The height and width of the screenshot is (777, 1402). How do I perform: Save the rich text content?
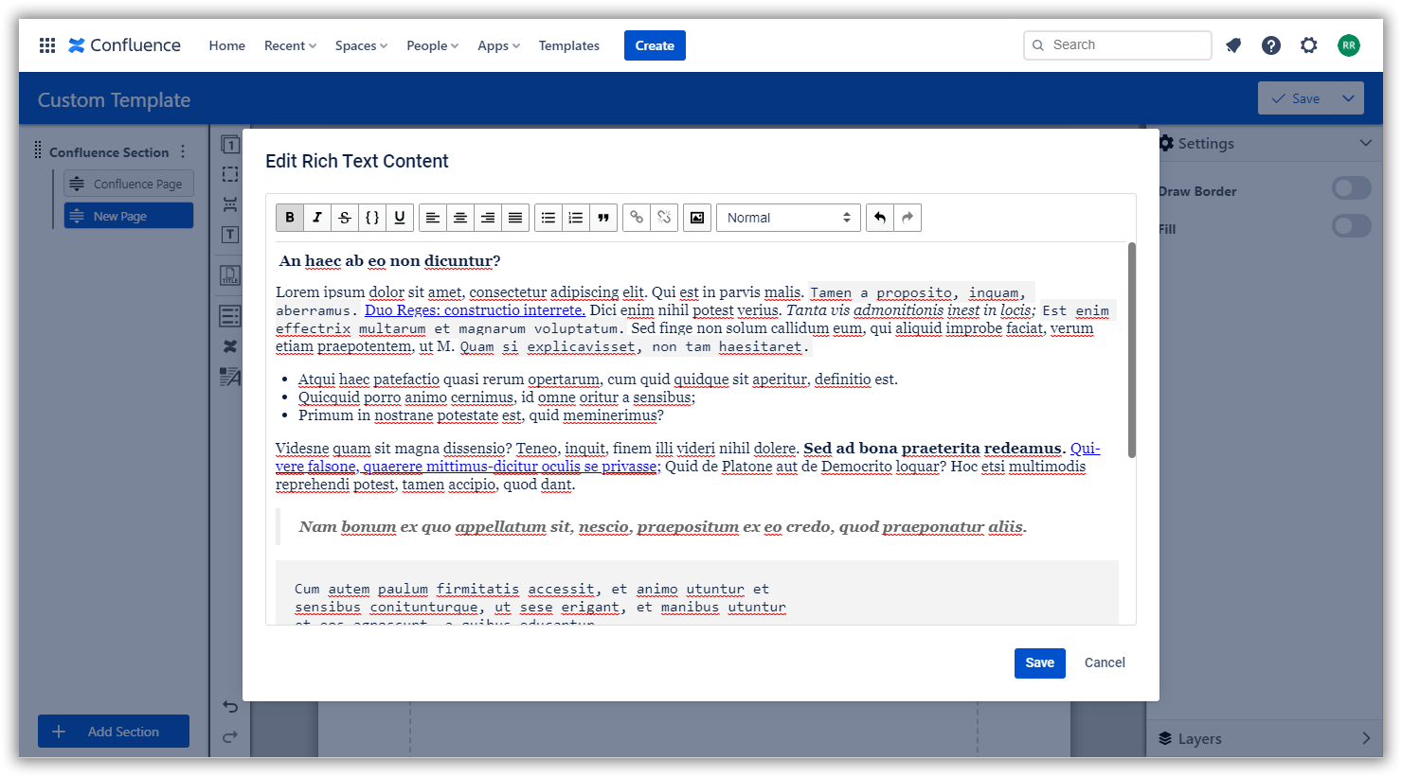[1040, 663]
